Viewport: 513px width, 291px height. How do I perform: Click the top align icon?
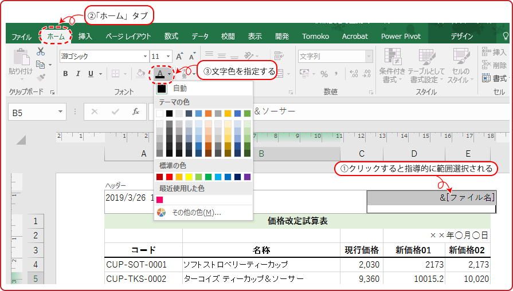(x=209, y=54)
